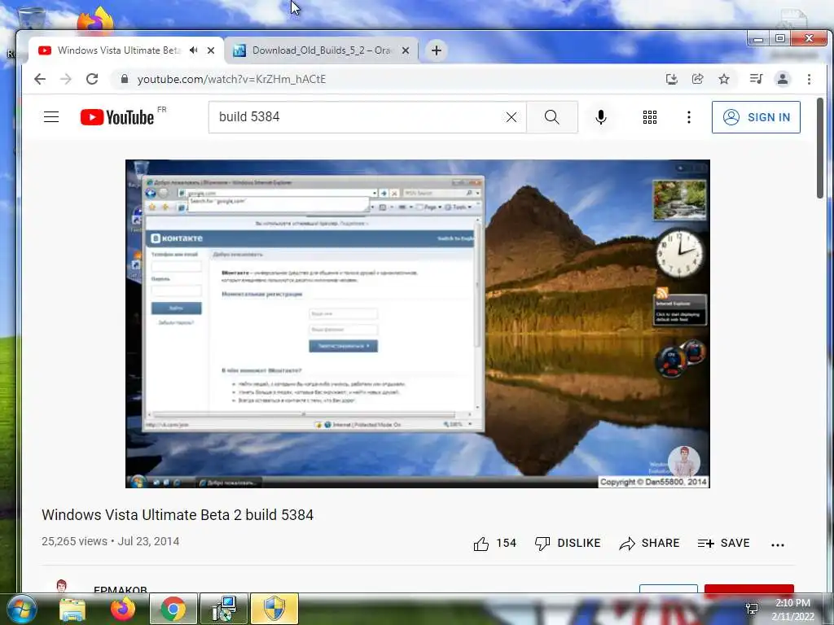834x625 pixels.
Task: Launch Firefox from the taskbar
Action: coord(123,609)
